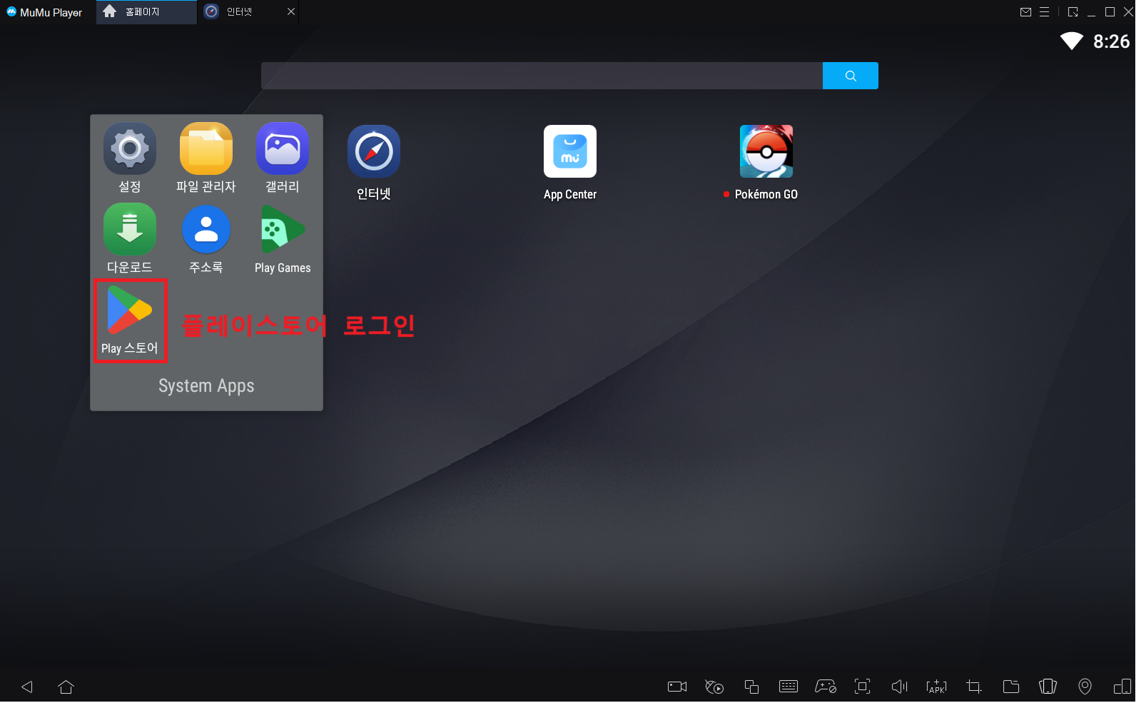1136x703 pixels.
Task: Click the System Apps folder name
Action: (x=206, y=386)
